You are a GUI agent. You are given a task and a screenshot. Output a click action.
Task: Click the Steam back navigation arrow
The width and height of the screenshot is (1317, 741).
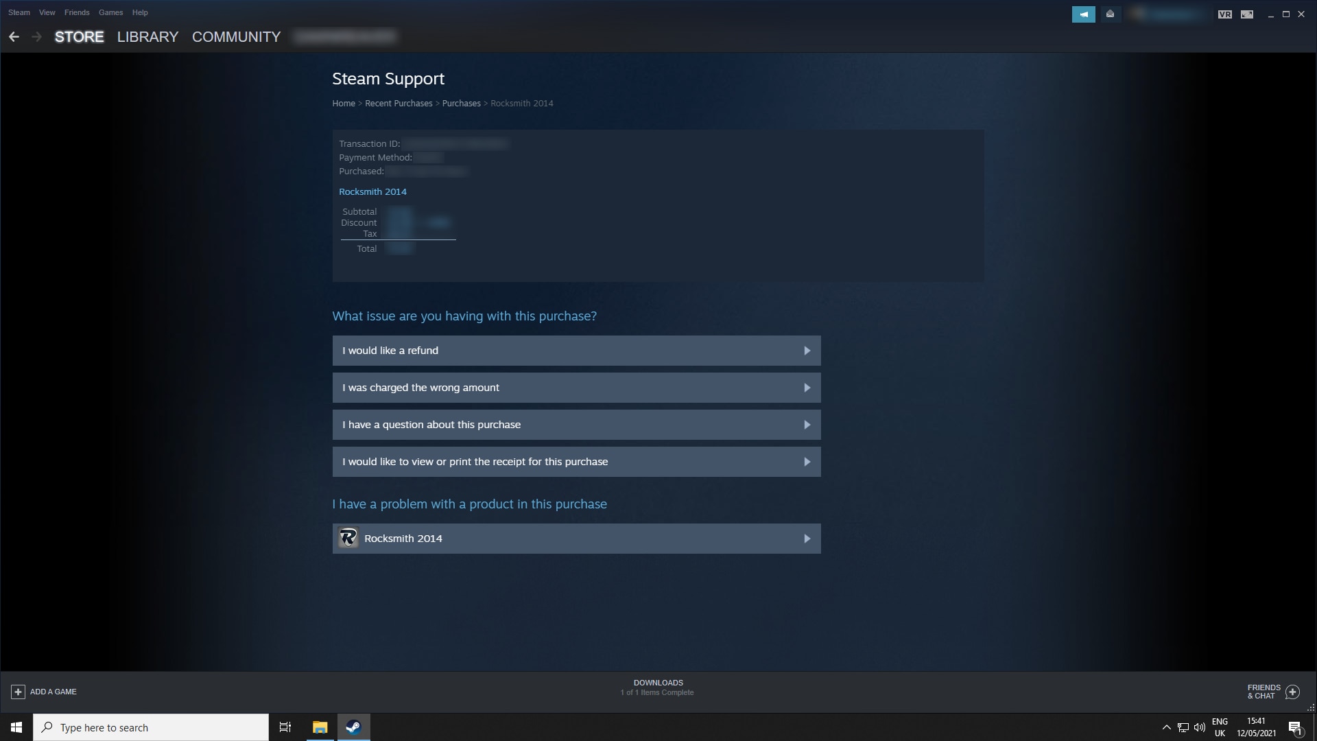pos(14,36)
